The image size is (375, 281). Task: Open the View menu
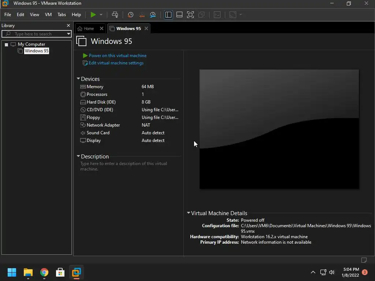[34, 15]
